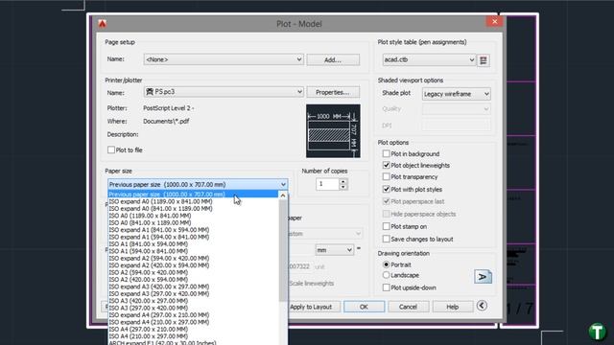The image size is (614, 345).
Task: Choose ISO A4 (210.00 x 297.00 MM)
Action: (149, 336)
